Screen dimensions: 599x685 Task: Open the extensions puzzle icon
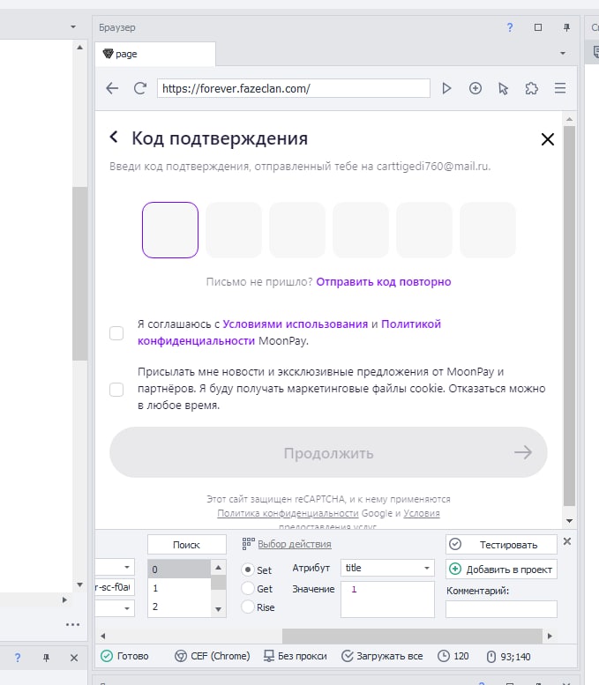[531, 89]
